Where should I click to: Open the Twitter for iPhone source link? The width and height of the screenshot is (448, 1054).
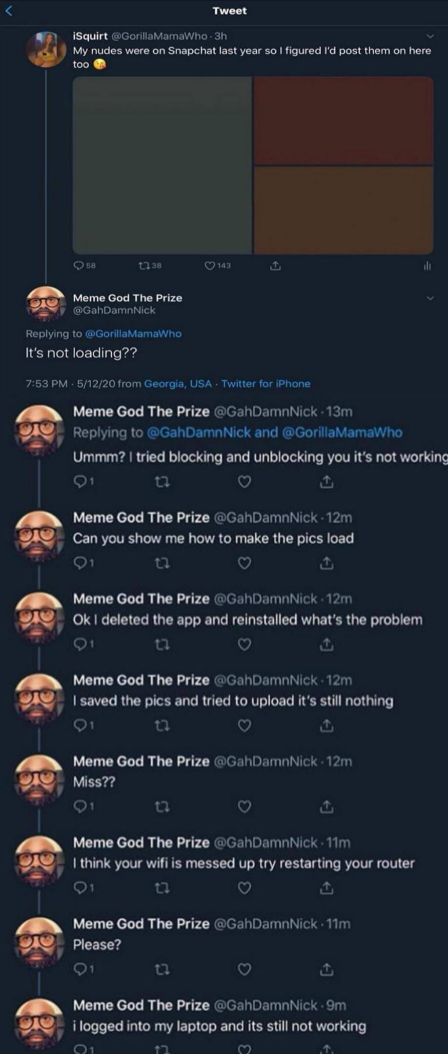pos(266,384)
